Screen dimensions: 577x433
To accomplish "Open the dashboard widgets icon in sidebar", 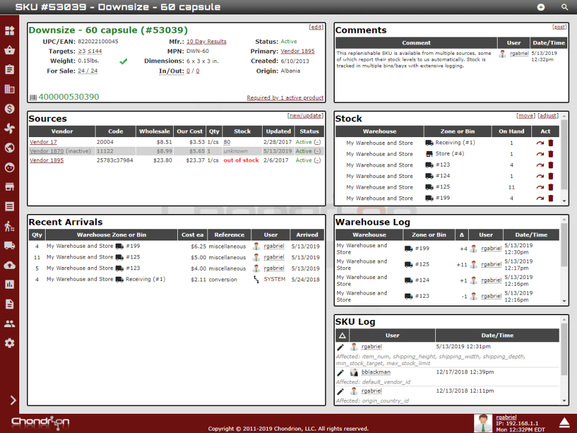I will [10, 31].
